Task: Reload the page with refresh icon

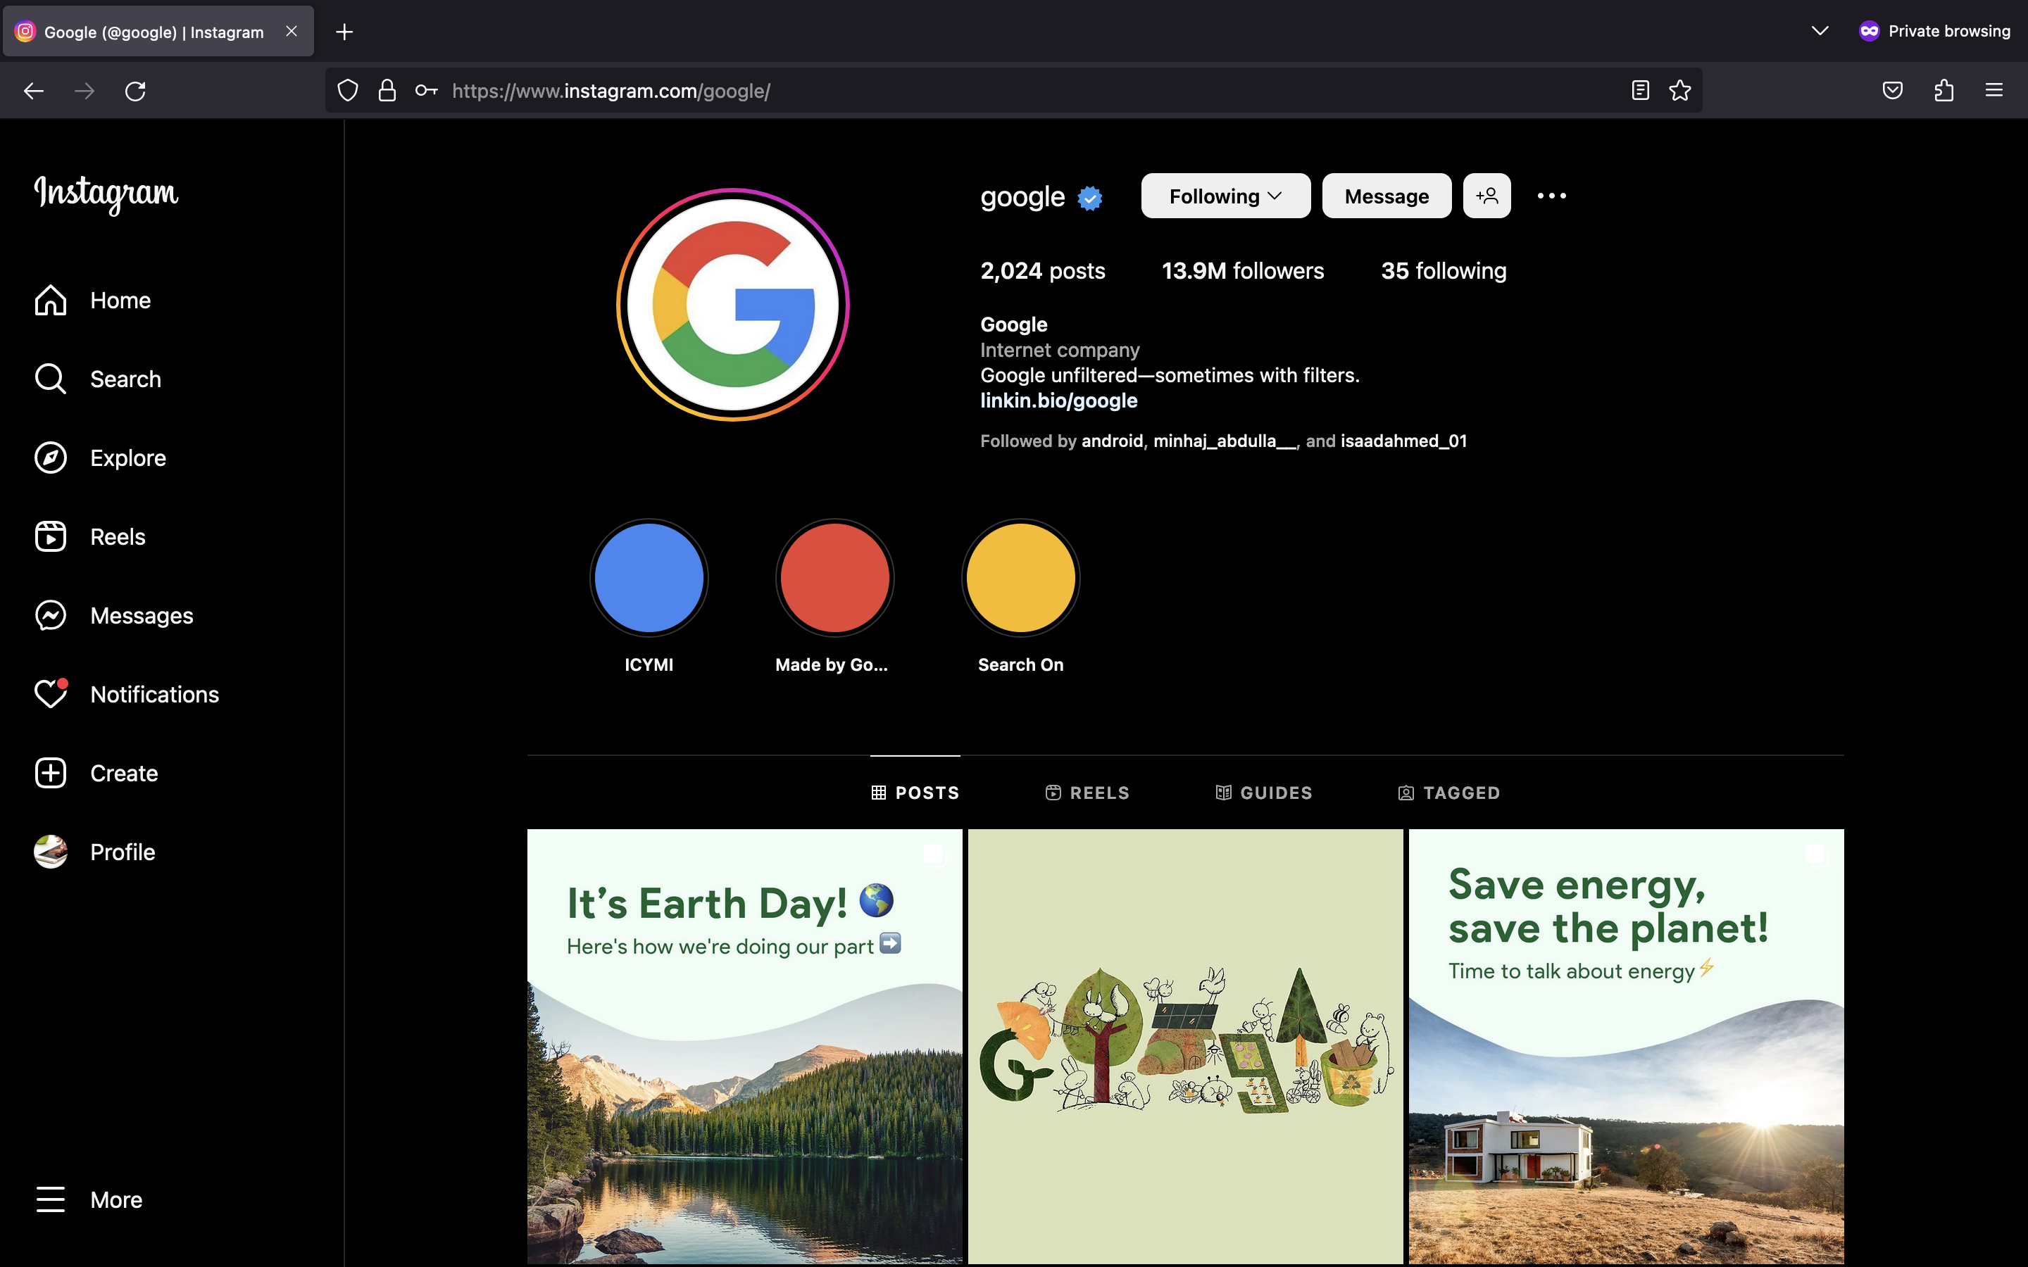Action: click(135, 91)
